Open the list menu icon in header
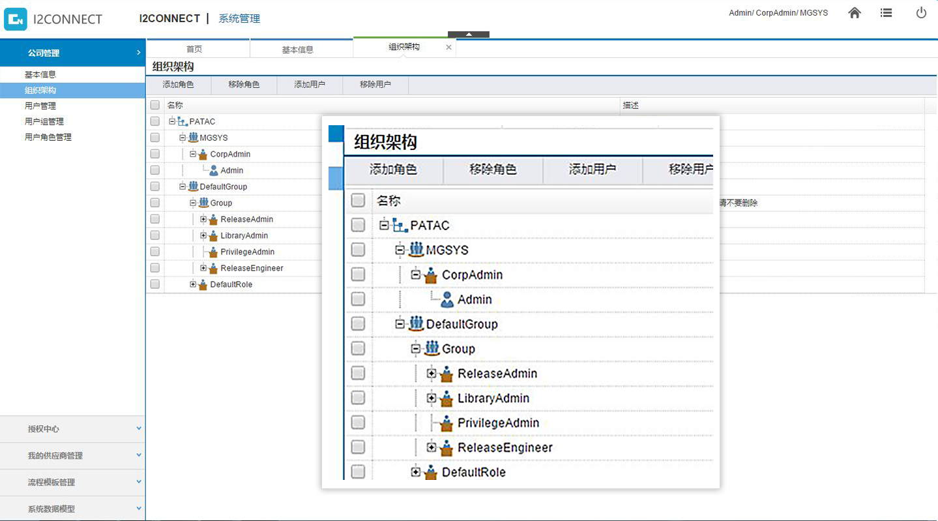This screenshot has height=521, width=938. [886, 13]
